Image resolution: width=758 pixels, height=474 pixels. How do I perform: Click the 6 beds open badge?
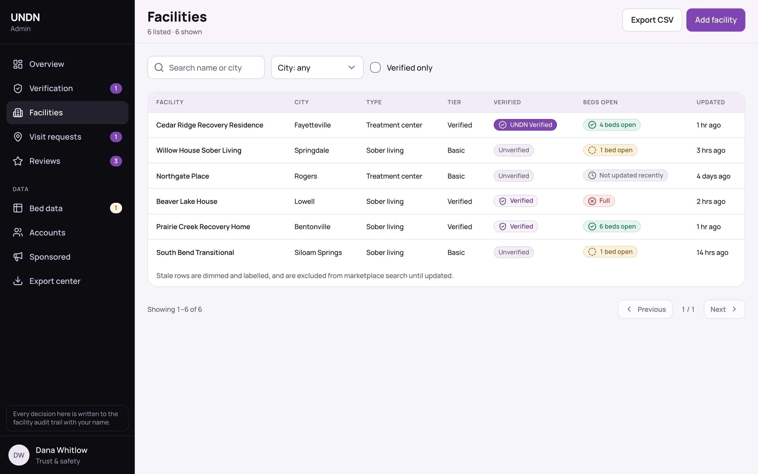(612, 227)
